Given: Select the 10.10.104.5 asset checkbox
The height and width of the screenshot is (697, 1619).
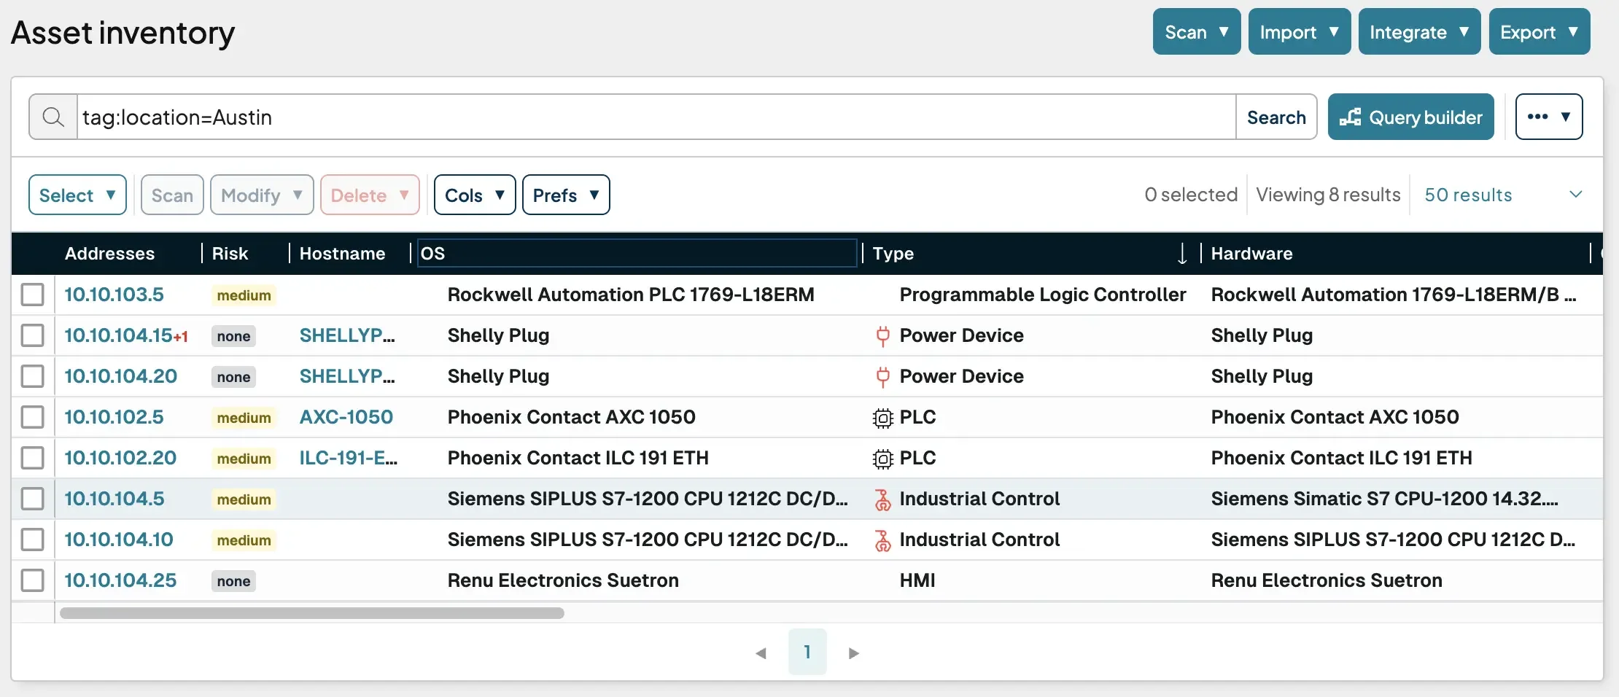Looking at the screenshot, I should (x=32, y=499).
